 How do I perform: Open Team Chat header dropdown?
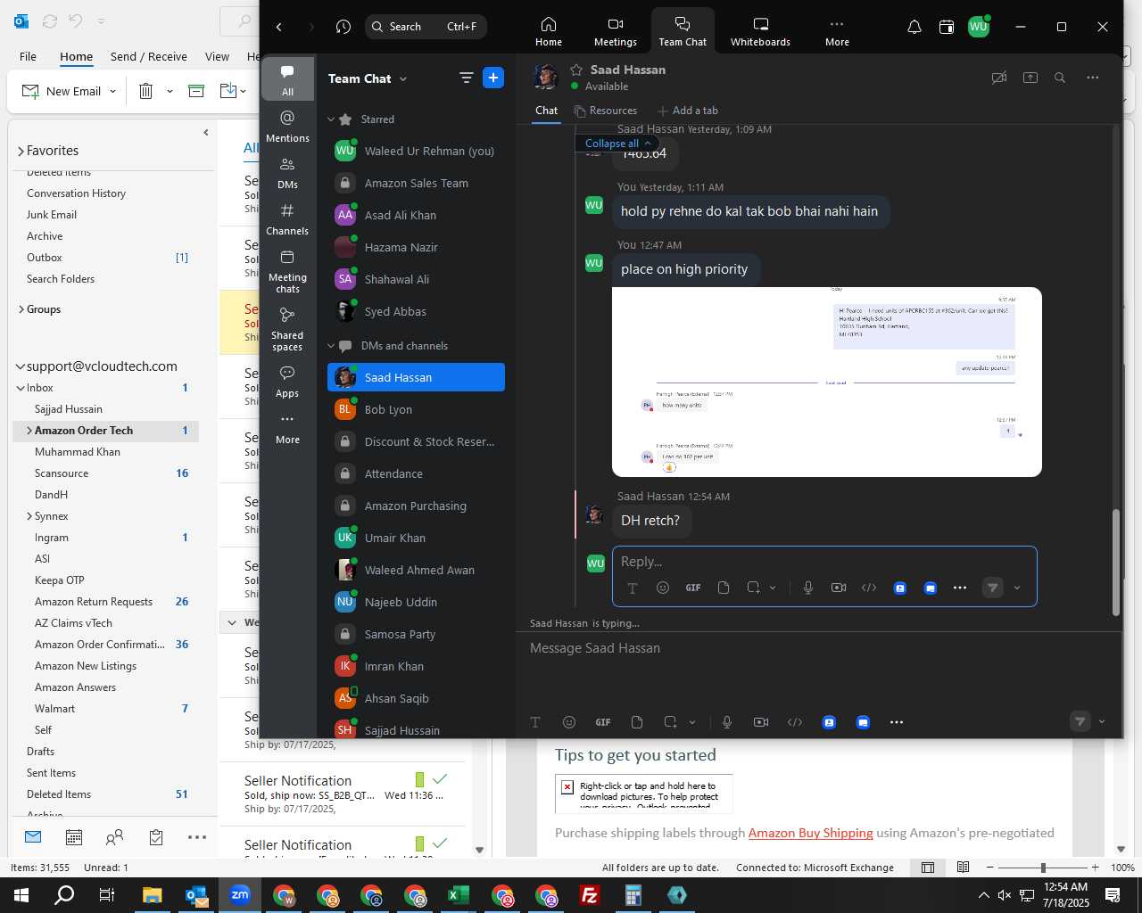403,78
